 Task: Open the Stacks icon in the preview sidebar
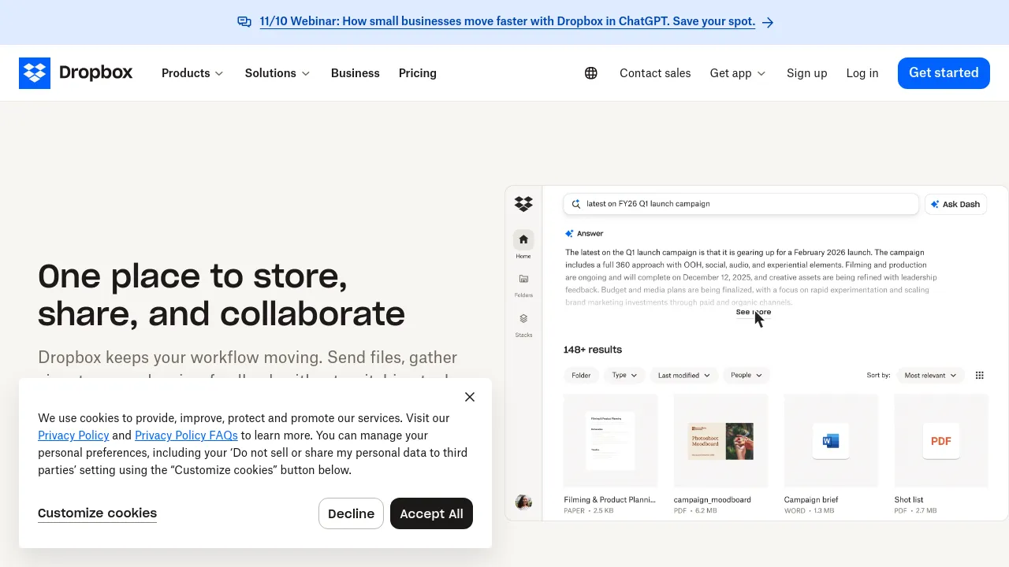(x=523, y=318)
